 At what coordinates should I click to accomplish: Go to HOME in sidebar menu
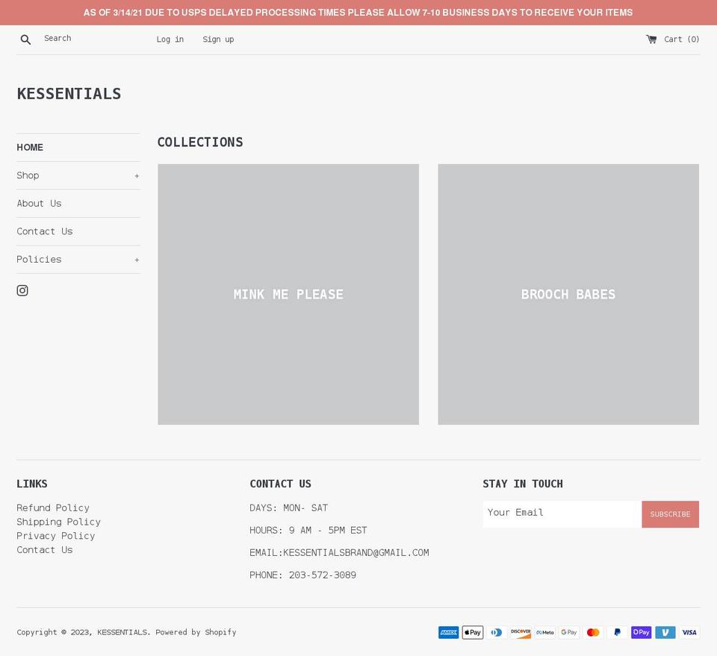click(30, 148)
